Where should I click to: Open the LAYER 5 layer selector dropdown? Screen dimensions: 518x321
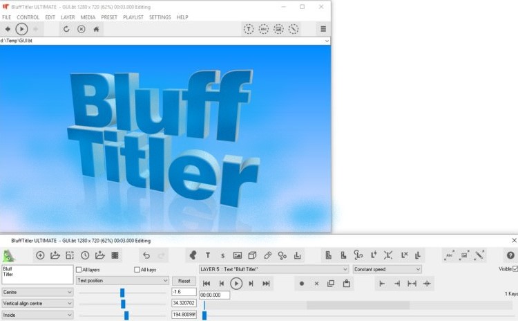[274, 269]
